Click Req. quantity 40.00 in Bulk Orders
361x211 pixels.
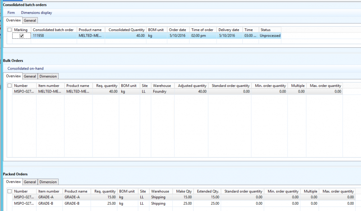[x=106, y=92]
